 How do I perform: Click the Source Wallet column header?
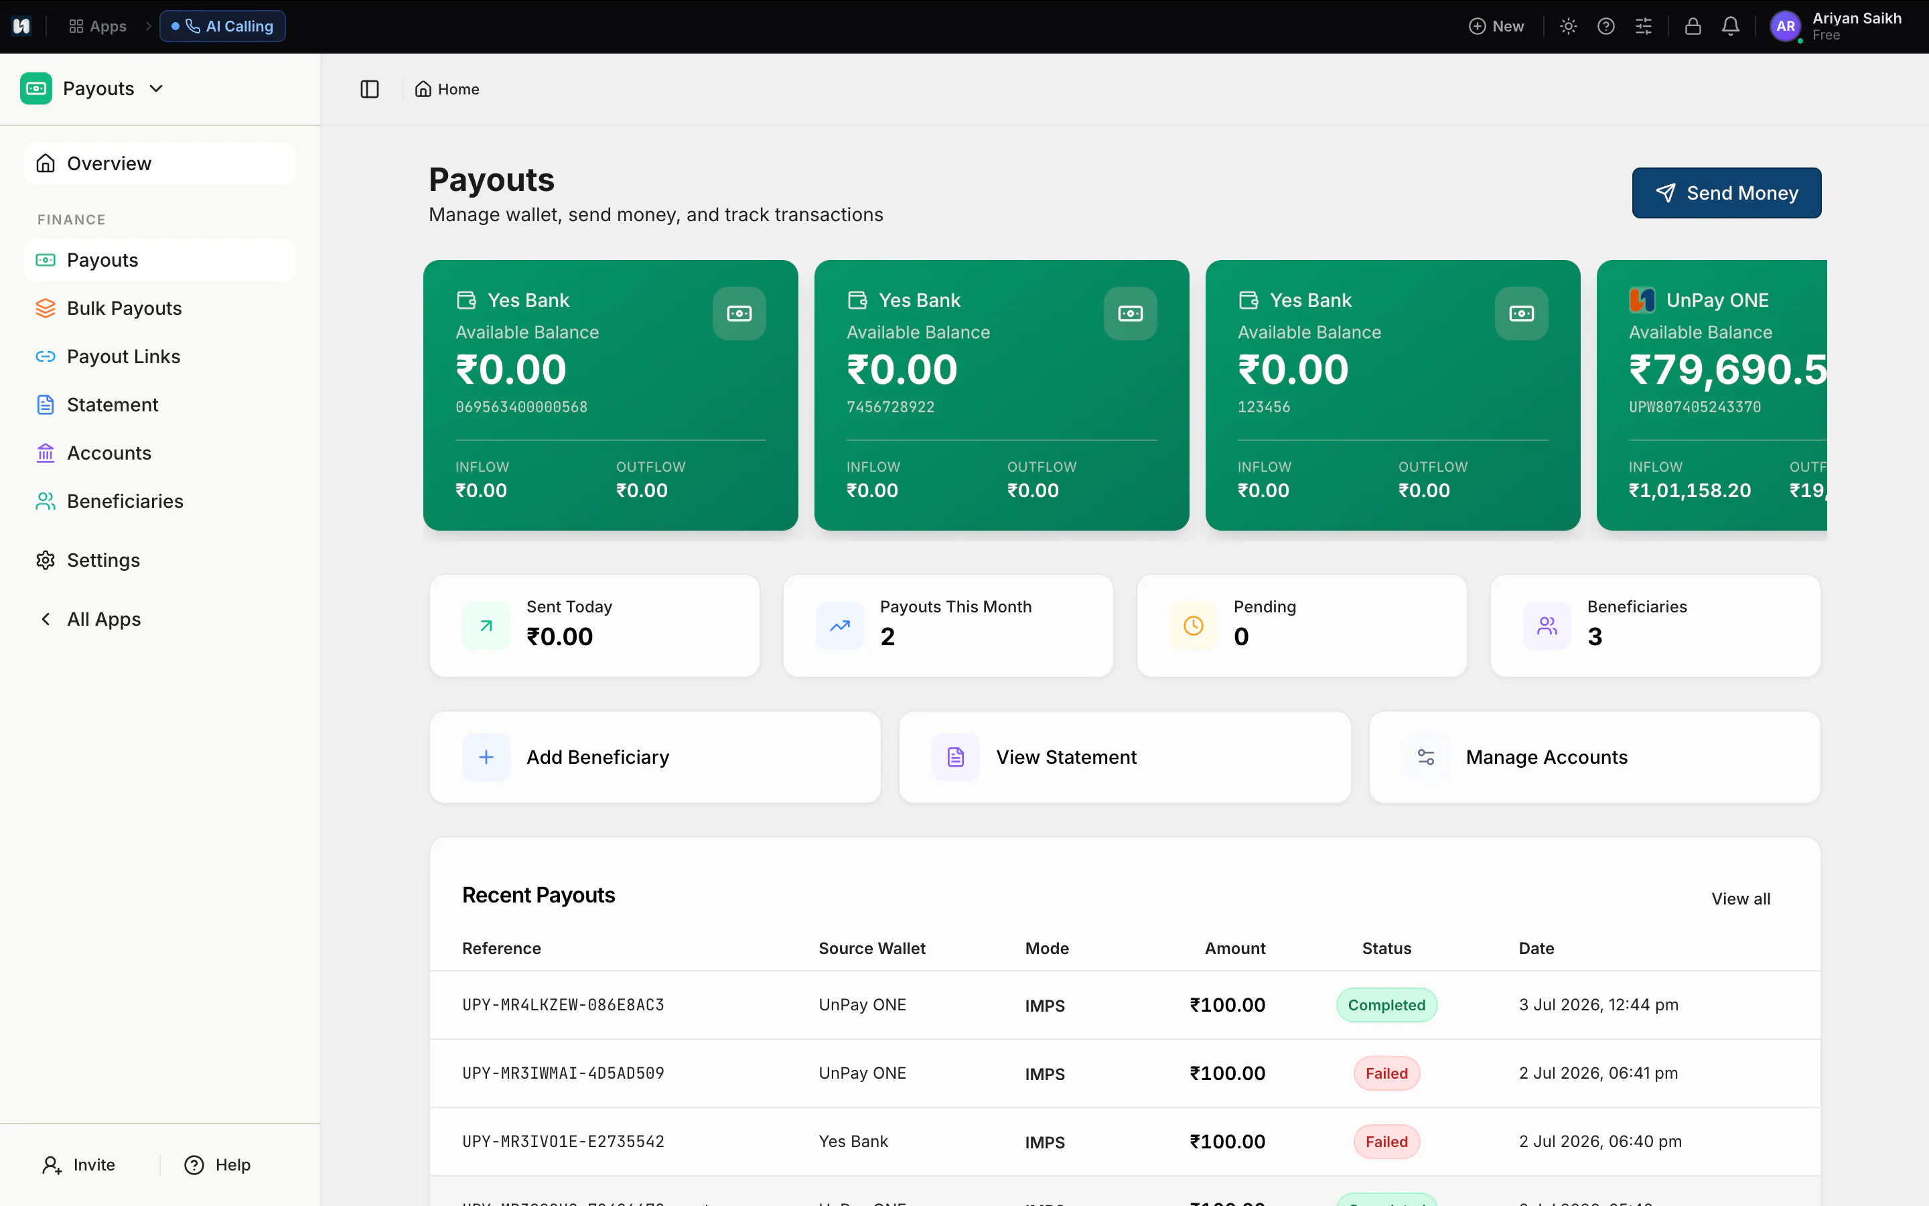[x=872, y=948]
